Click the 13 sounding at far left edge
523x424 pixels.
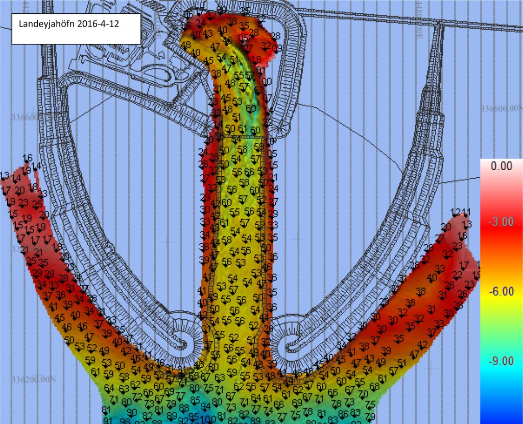pos(5,176)
